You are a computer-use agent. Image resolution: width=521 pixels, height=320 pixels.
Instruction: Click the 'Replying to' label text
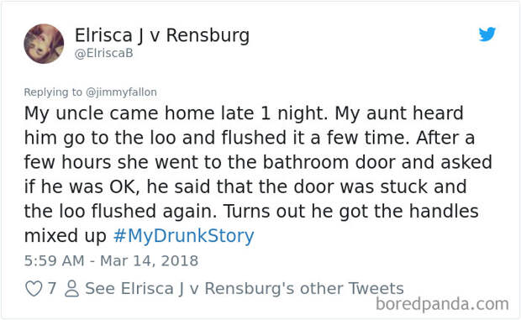tap(53, 92)
